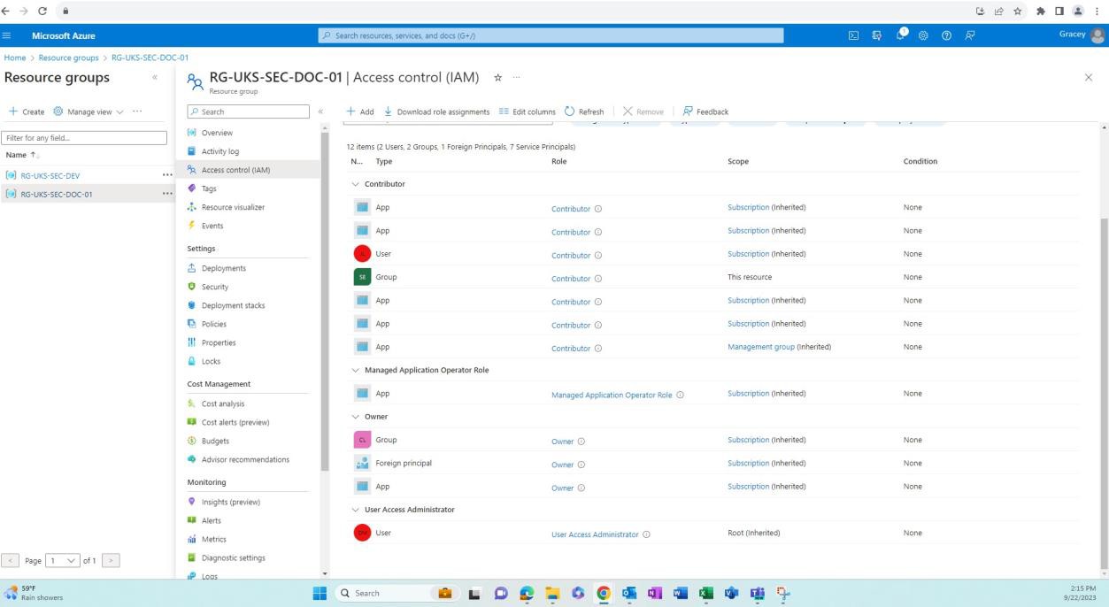Click the Filter for any field box
Screen dimensions: 1109x607
(84, 137)
